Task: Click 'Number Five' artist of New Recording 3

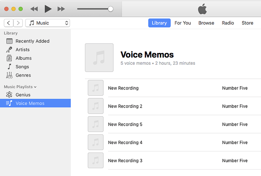Action: tap(235, 160)
